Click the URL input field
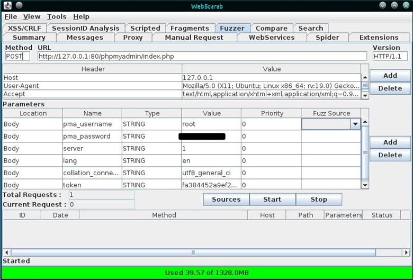The width and height of the screenshot is (413, 280). click(201, 56)
